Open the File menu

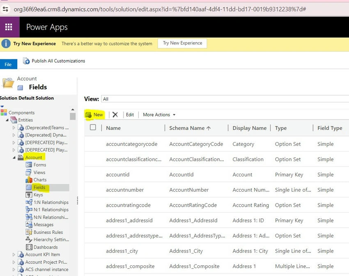(x=9, y=64)
